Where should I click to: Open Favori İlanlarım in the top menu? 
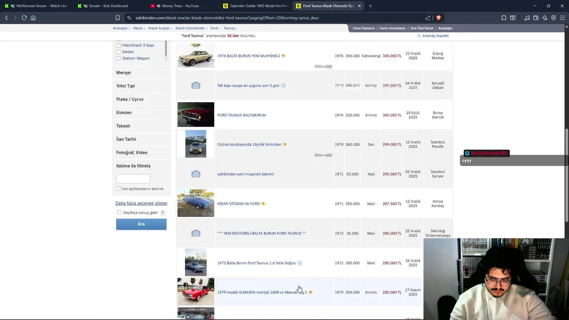coord(364,28)
